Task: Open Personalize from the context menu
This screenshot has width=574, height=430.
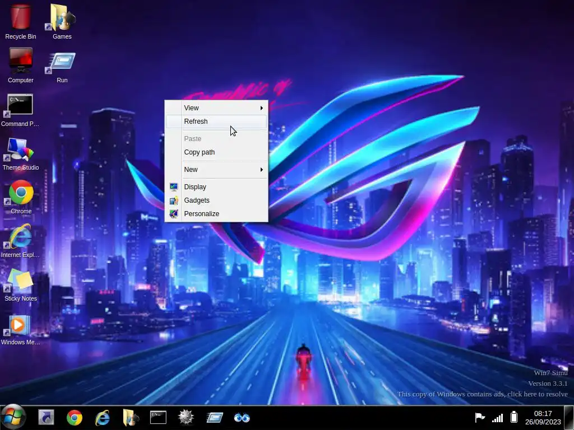Action: pyautogui.click(x=216, y=214)
